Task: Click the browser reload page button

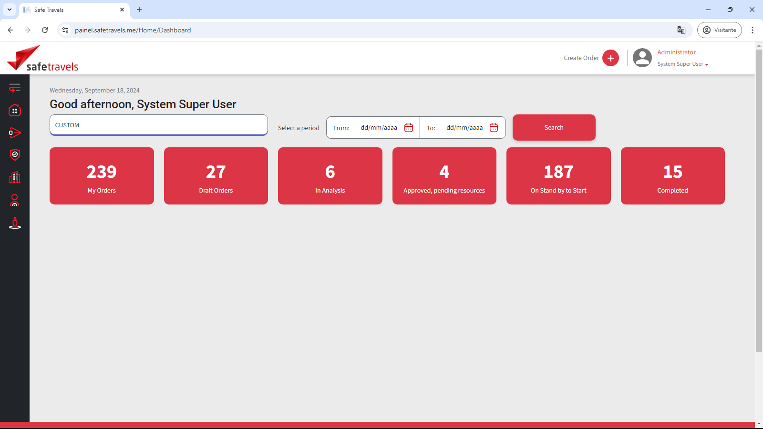Action: click(x=45, y=30)
